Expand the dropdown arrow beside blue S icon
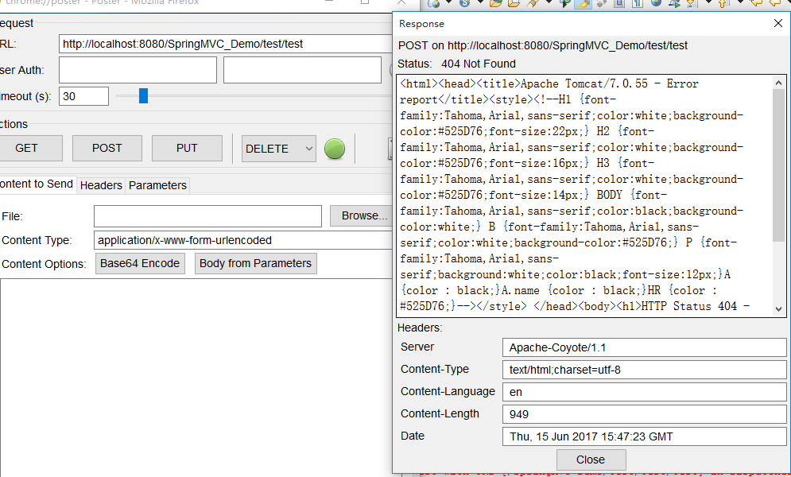This screenshot has height=477, width=791. point(478,4)
